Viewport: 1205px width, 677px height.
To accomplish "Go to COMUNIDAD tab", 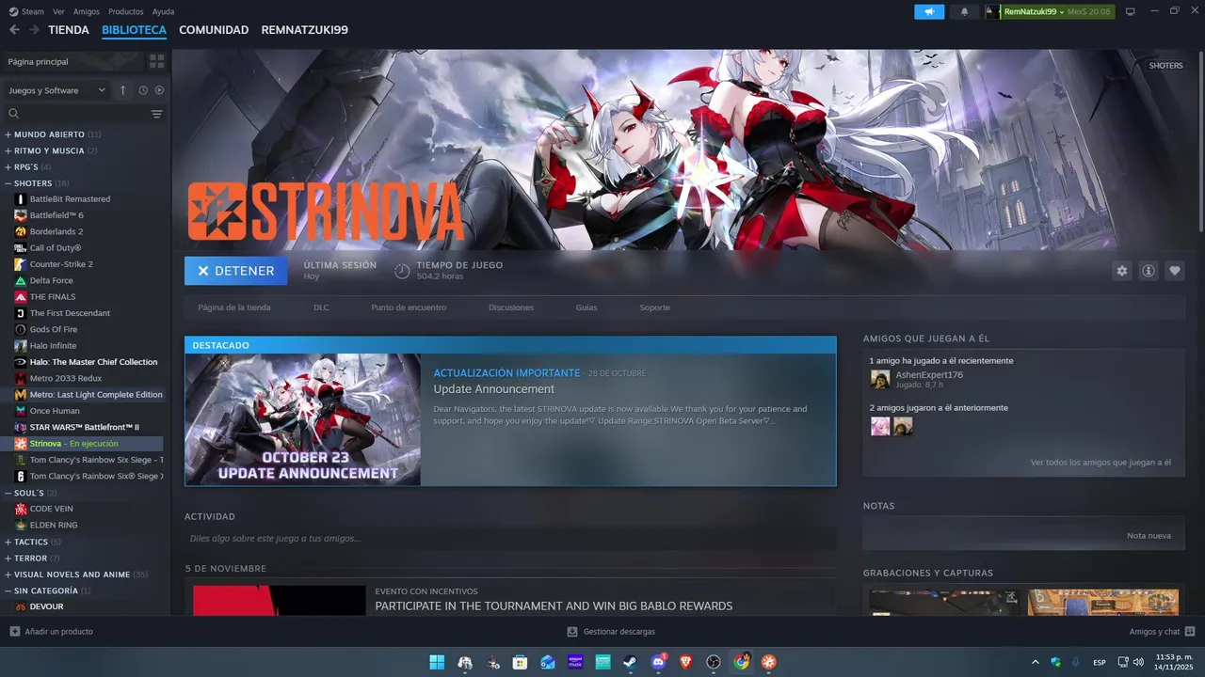I will tap(214, 30).
